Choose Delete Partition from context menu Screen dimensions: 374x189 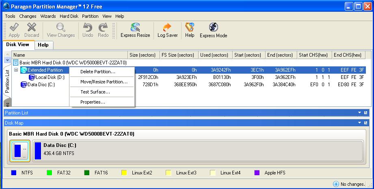pos(97,72)
